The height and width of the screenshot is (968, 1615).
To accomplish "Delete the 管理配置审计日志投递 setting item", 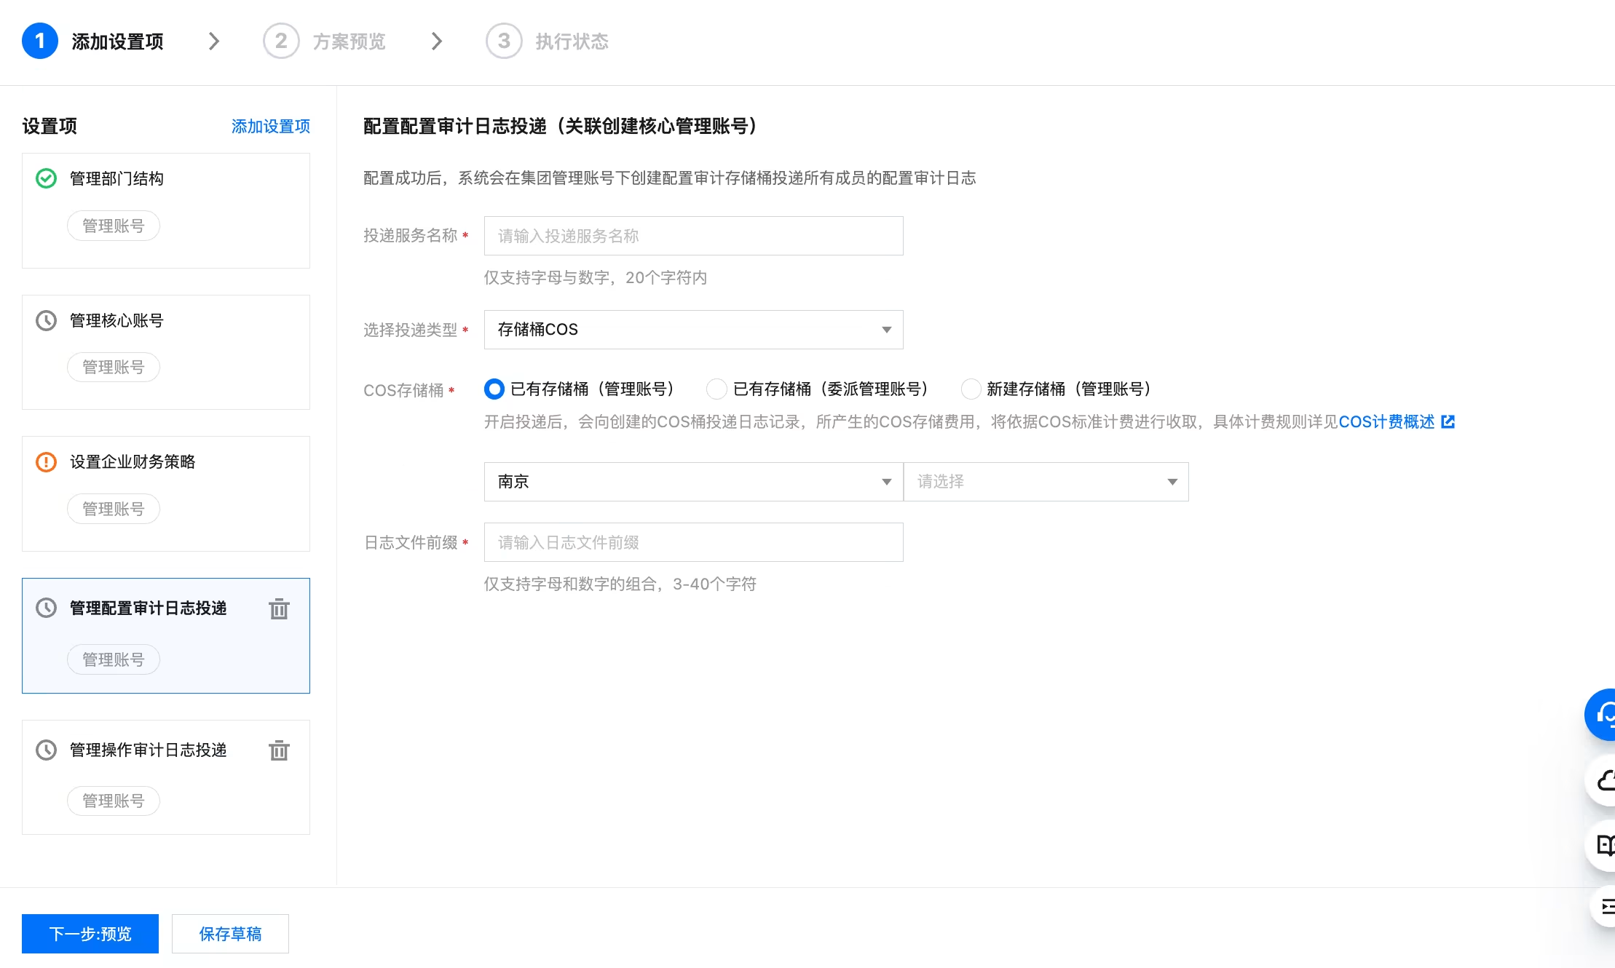I will click(x=279, y=608).
